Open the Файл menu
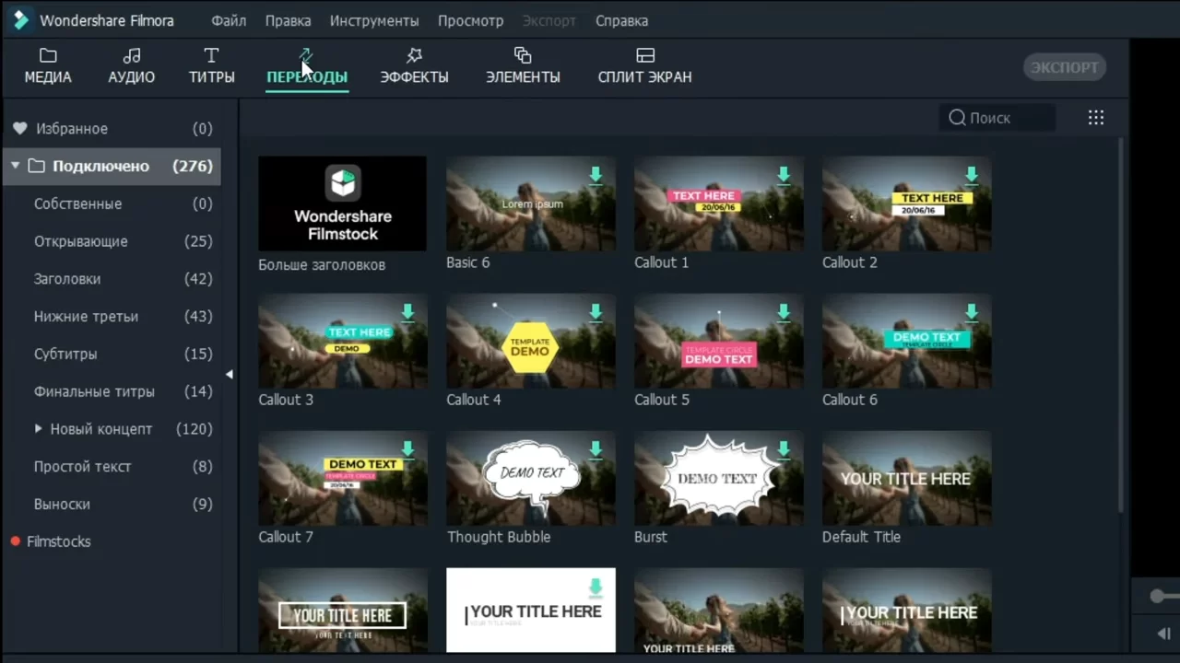 [x=229, y=20]
